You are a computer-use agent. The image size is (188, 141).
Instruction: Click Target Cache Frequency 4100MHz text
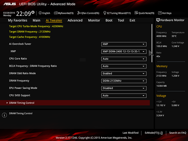coord(30,37)
